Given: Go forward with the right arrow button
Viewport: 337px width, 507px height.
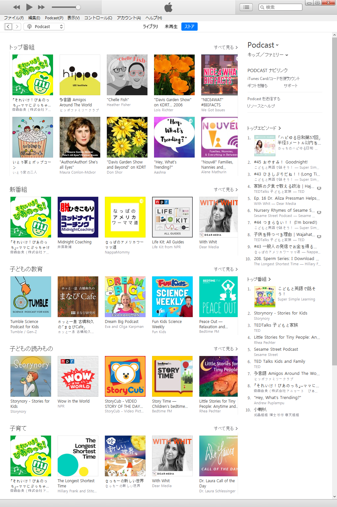Looking at the screenshot, I should tap(17, 27).
